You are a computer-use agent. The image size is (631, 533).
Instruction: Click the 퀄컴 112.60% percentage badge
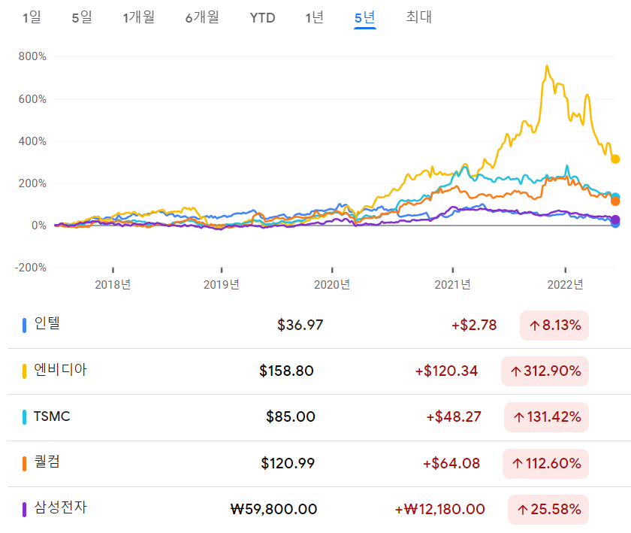pos(546,464)
